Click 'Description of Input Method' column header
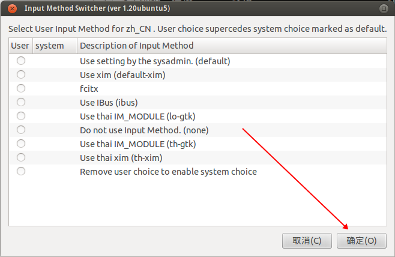Viewport: 395px width, 257px height. tap(136, 46)
